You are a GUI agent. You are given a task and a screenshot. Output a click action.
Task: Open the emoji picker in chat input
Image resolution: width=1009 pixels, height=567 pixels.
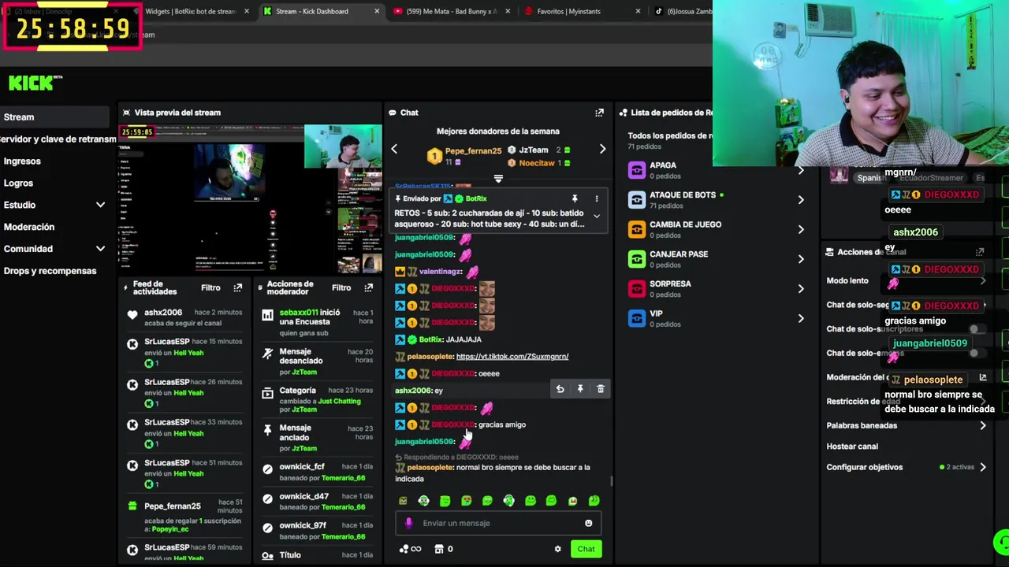coord(588,523)
